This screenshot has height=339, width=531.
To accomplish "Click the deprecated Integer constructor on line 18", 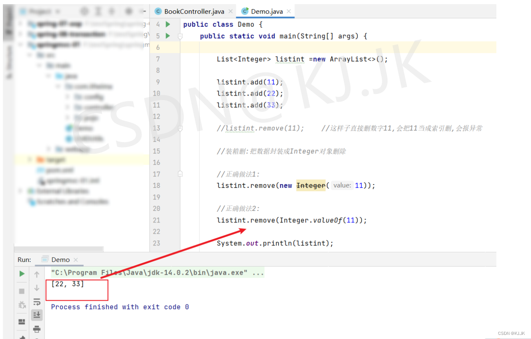I will pos(311,186).
